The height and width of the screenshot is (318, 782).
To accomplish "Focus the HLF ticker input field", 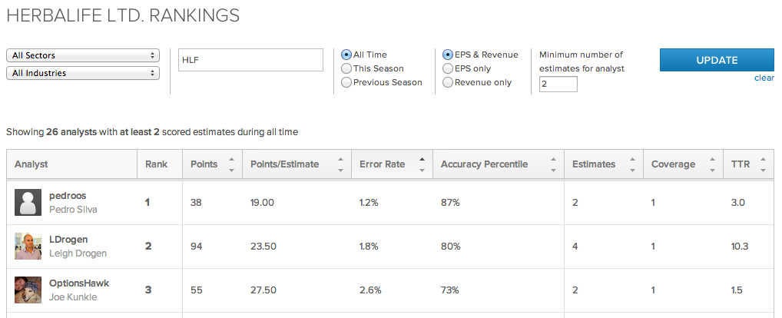I will [x=250, y=60].
